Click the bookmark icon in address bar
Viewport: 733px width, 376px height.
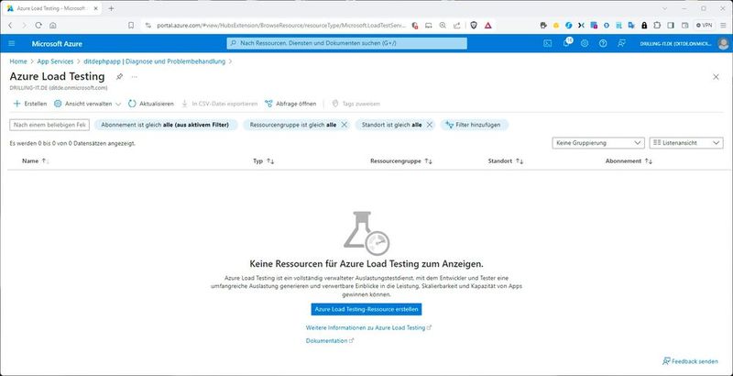131,26
